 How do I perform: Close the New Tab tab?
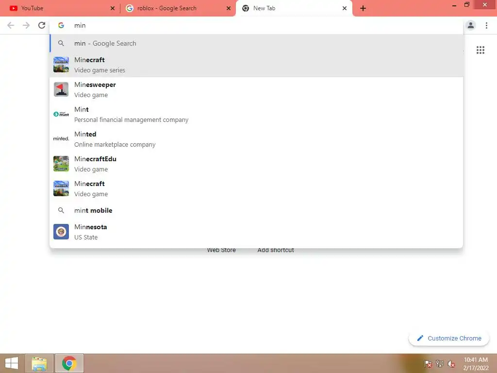click(345, 8)
